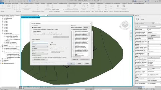Open Категория dropdown showing Общие
This screenshot has height=90, width=161.
coord(40,46)
